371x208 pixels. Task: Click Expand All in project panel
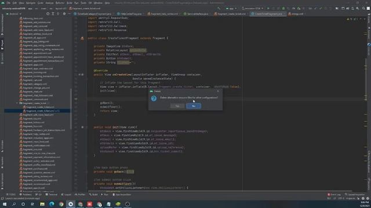click(x=53, y=14)
